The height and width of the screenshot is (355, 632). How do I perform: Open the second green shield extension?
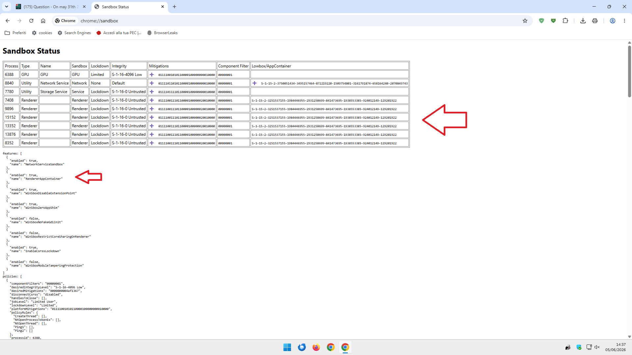point(553,21)
